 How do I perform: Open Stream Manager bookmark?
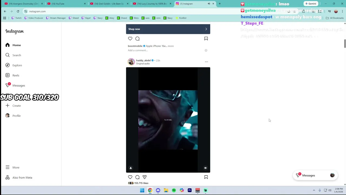56,18
